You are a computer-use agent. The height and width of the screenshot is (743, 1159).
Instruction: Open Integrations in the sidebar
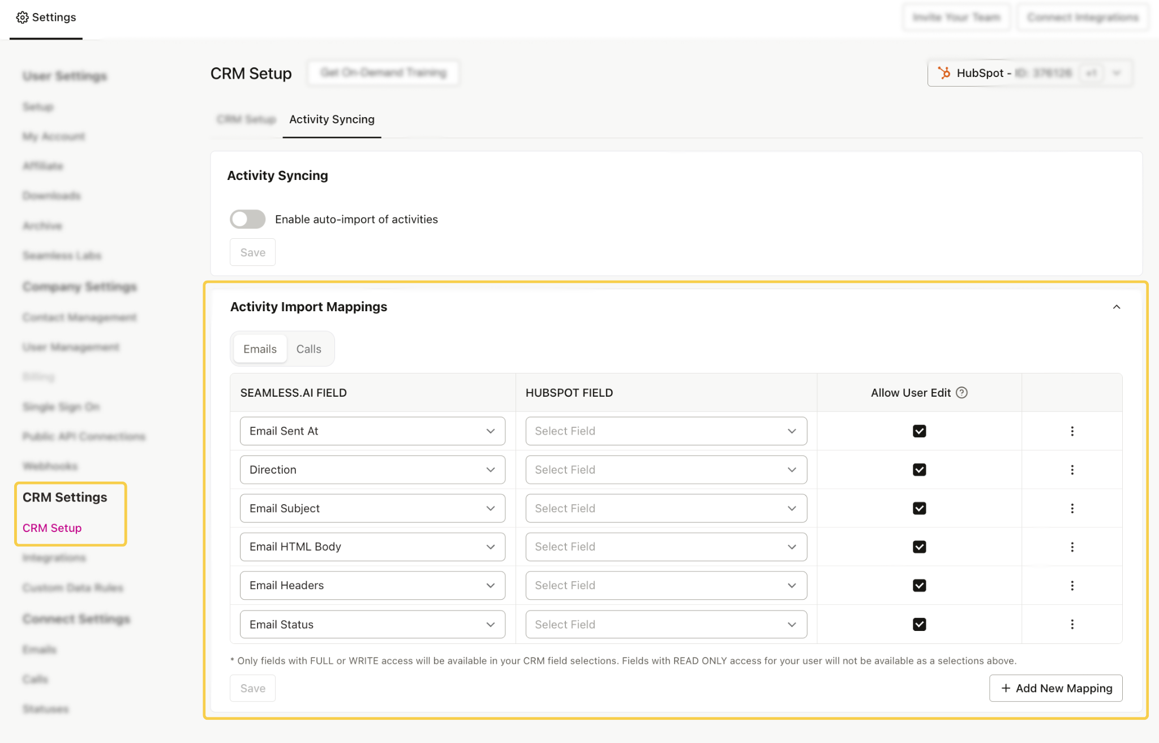(x=54, y=558)
